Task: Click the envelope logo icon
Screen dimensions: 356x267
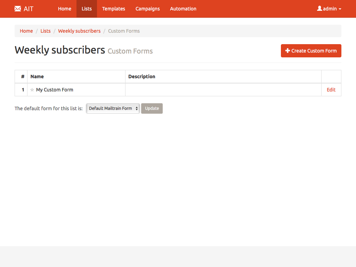Action: pos(18,9)
